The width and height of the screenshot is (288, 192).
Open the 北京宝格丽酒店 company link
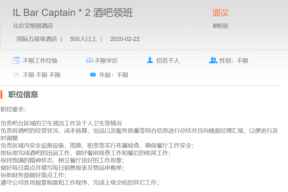coord(33,26)
